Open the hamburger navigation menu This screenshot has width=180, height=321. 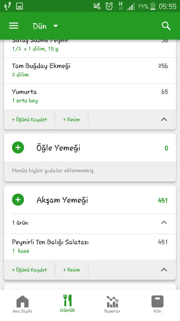pos(14,26)
